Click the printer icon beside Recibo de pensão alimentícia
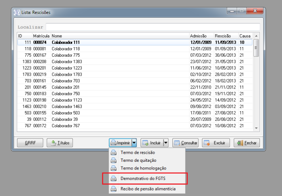Screen dimensions: 282x196 (114, 189)
